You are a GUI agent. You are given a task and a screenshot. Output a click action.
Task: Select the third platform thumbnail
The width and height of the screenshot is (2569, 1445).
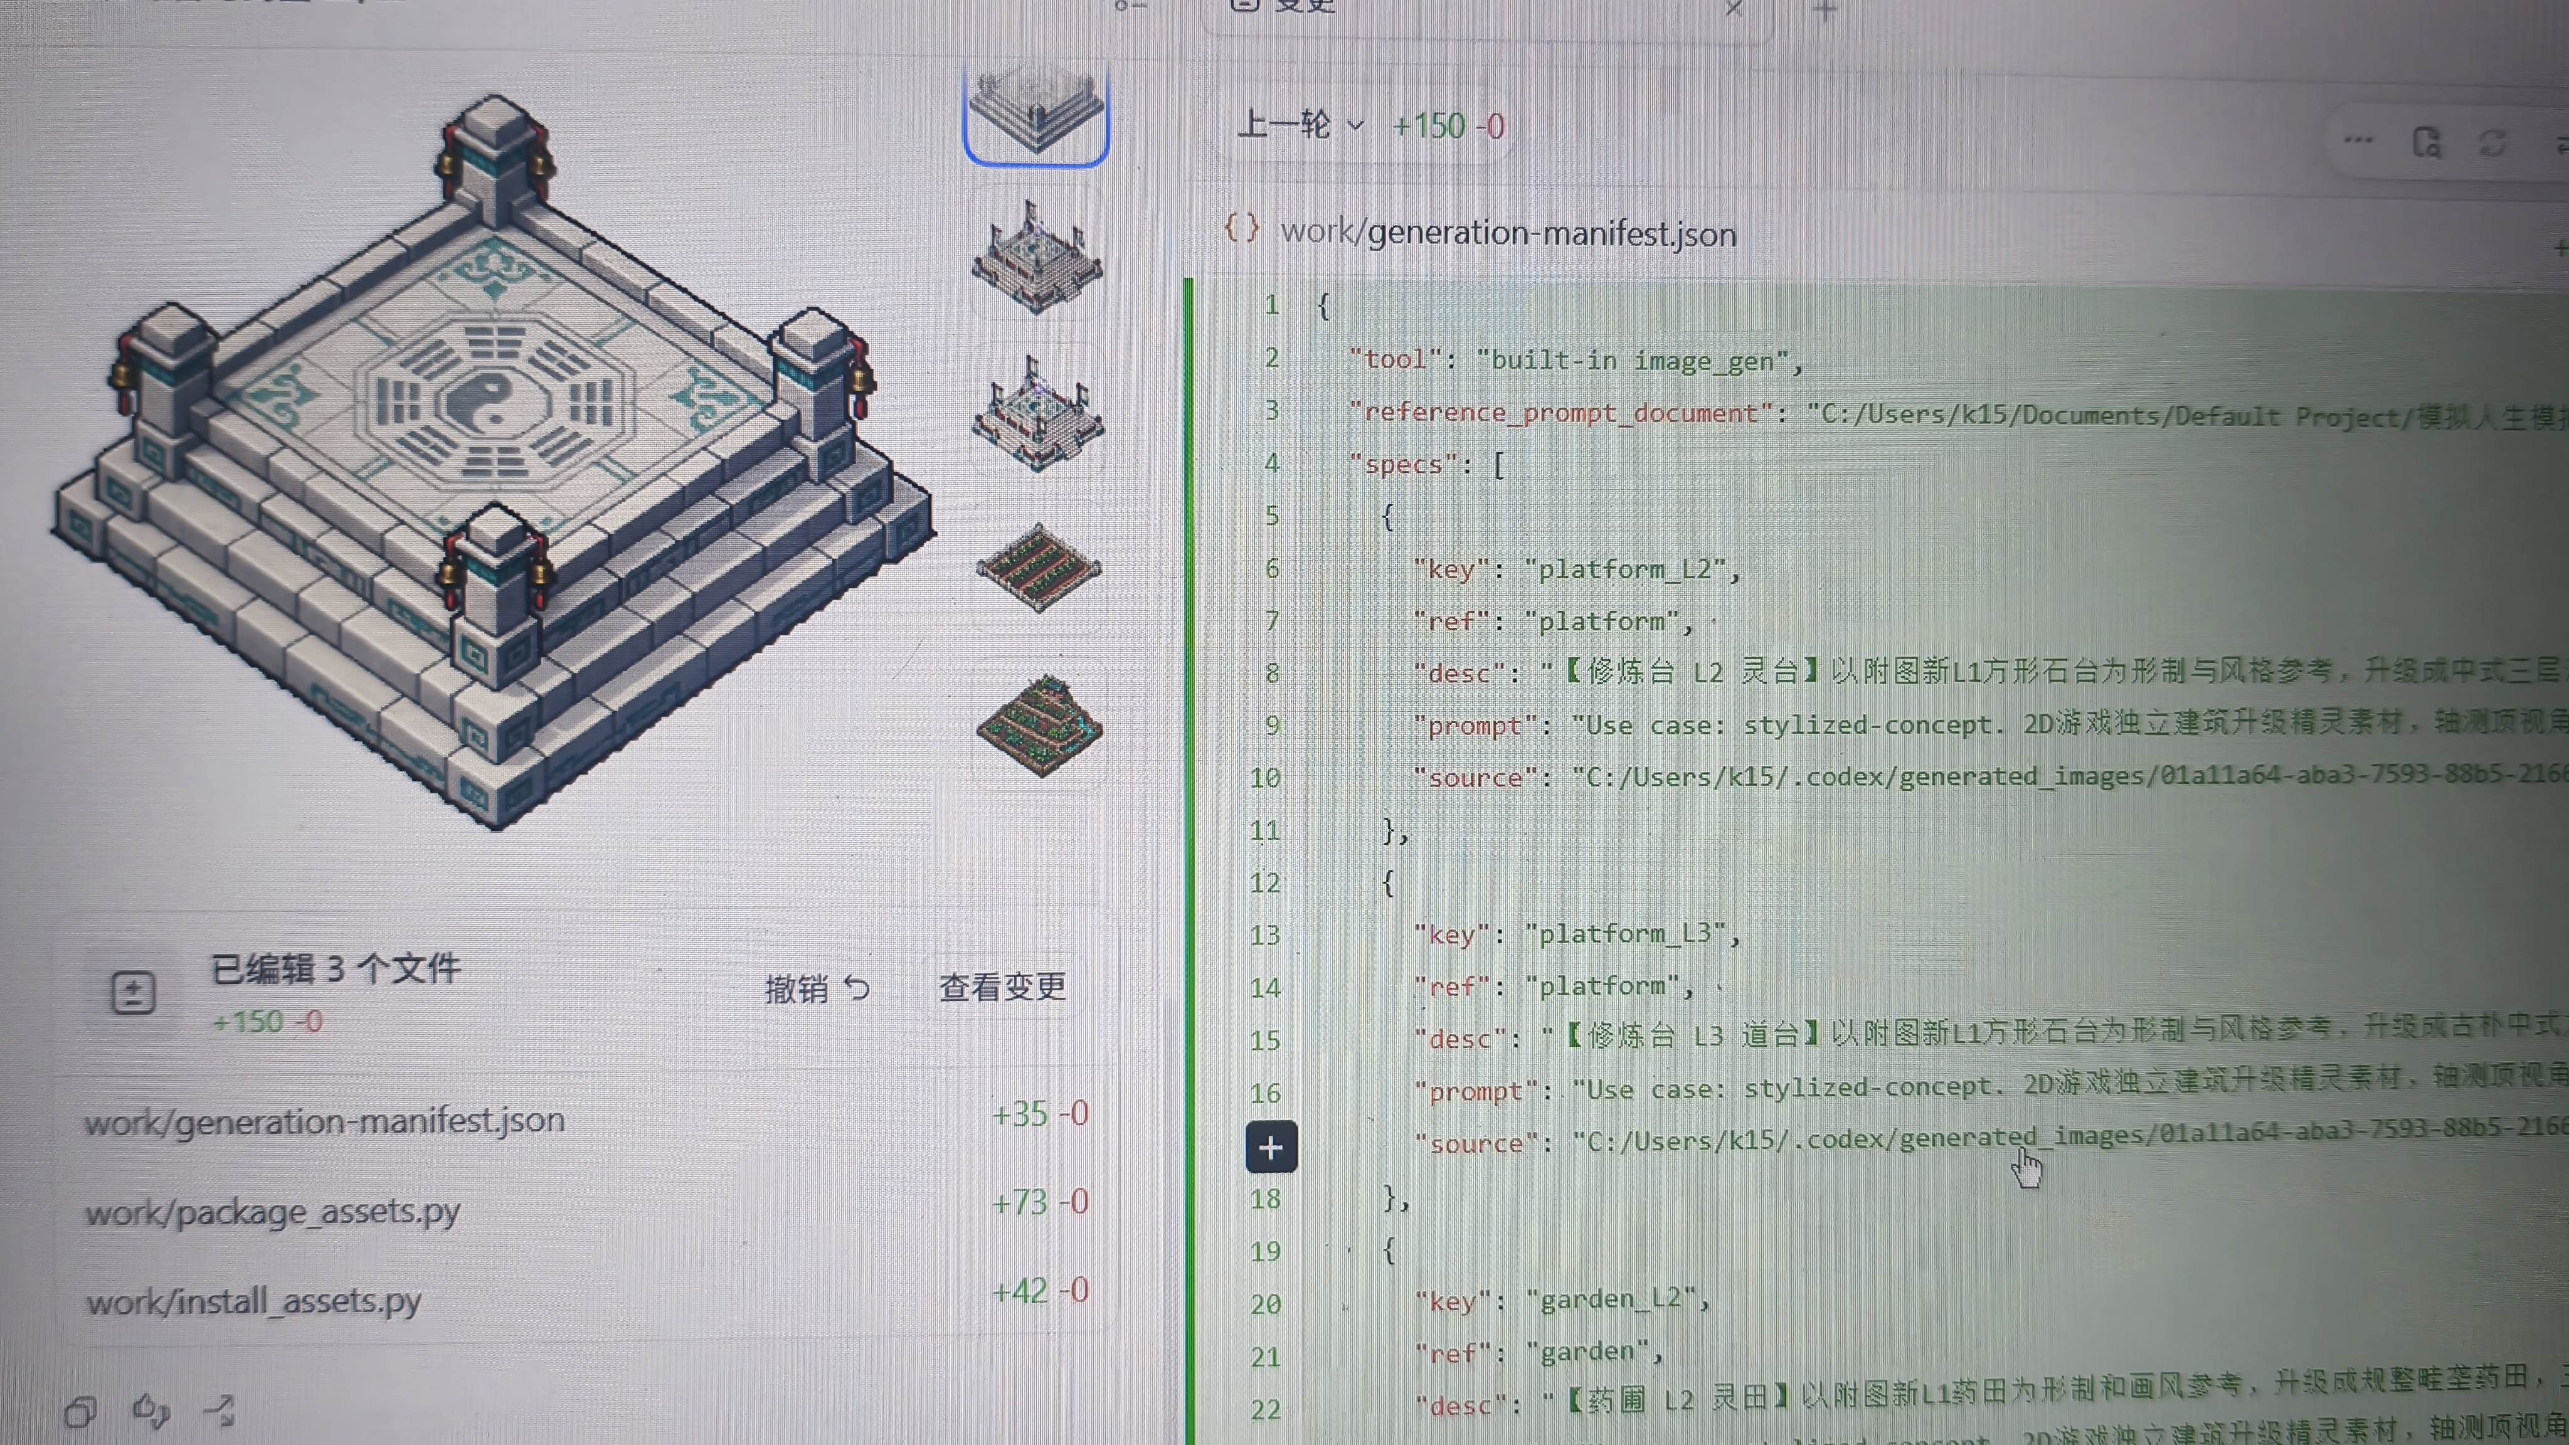point(1037,413)
